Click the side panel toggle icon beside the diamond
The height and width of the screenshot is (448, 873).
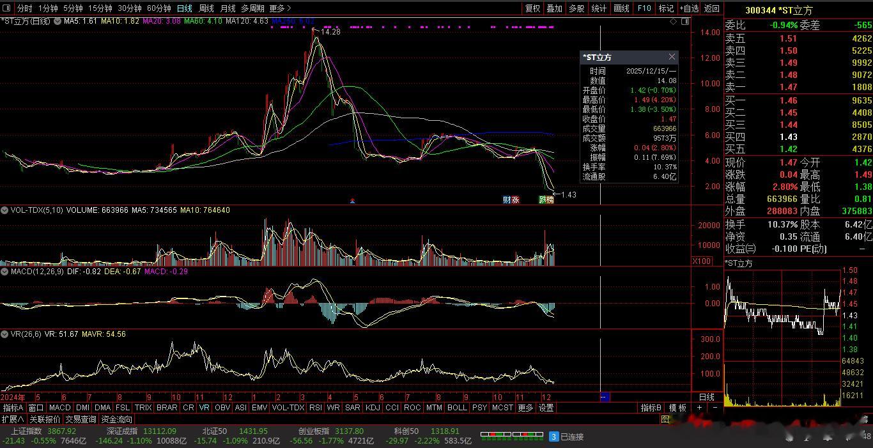[x=685, y=21]
